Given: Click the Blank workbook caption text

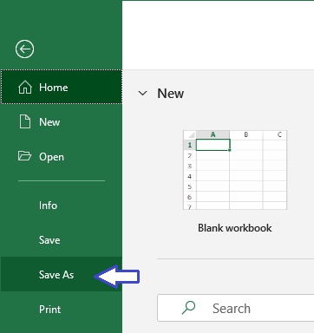Looking at the screenshot, I should point(235,228).
